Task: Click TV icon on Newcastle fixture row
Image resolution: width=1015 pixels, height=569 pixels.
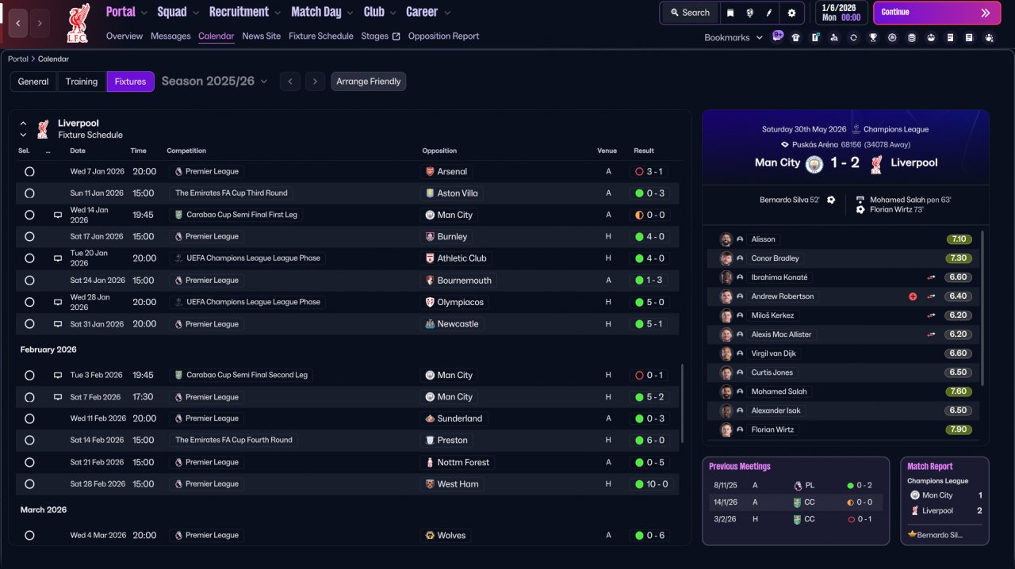Action: point(57,324)
